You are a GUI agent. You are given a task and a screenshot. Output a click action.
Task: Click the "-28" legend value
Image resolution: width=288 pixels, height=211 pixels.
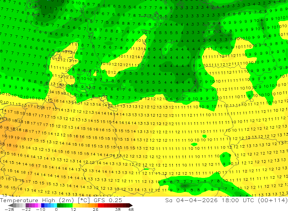coord(9,209)
